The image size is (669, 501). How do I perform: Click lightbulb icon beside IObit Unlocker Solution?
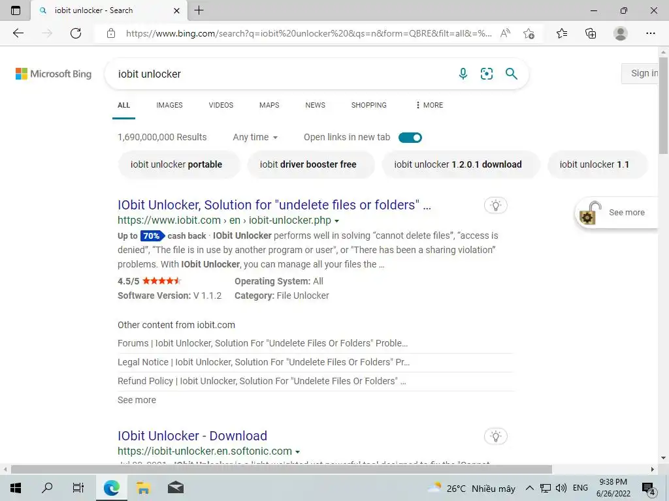[495, 205]
